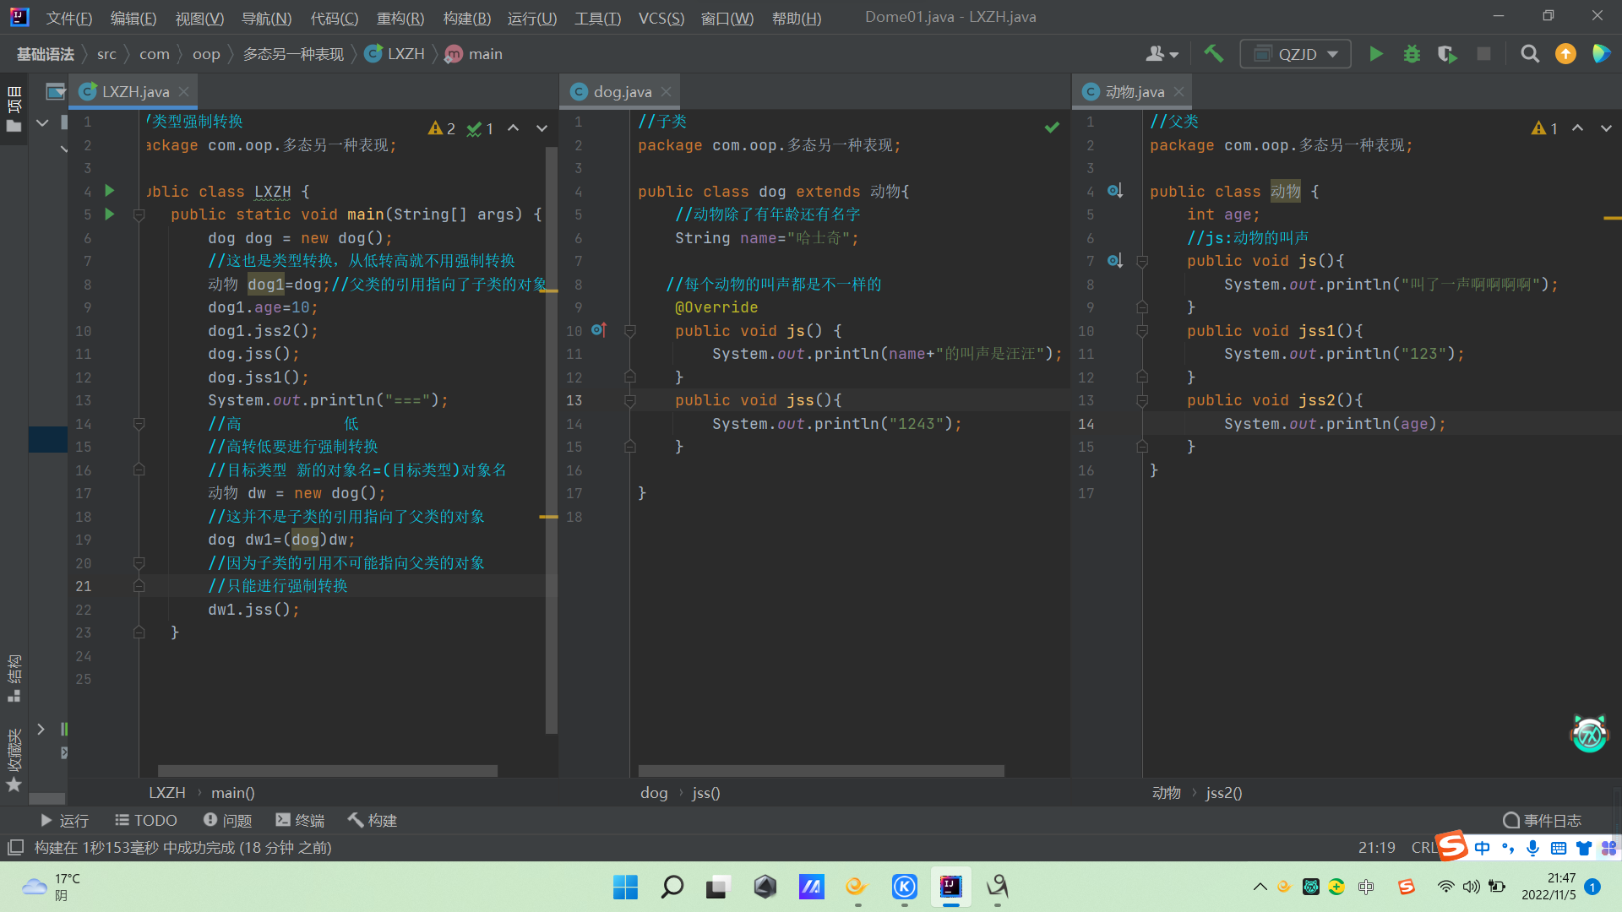
Task: Open the TODO tool window
Action: click(146, 820)
